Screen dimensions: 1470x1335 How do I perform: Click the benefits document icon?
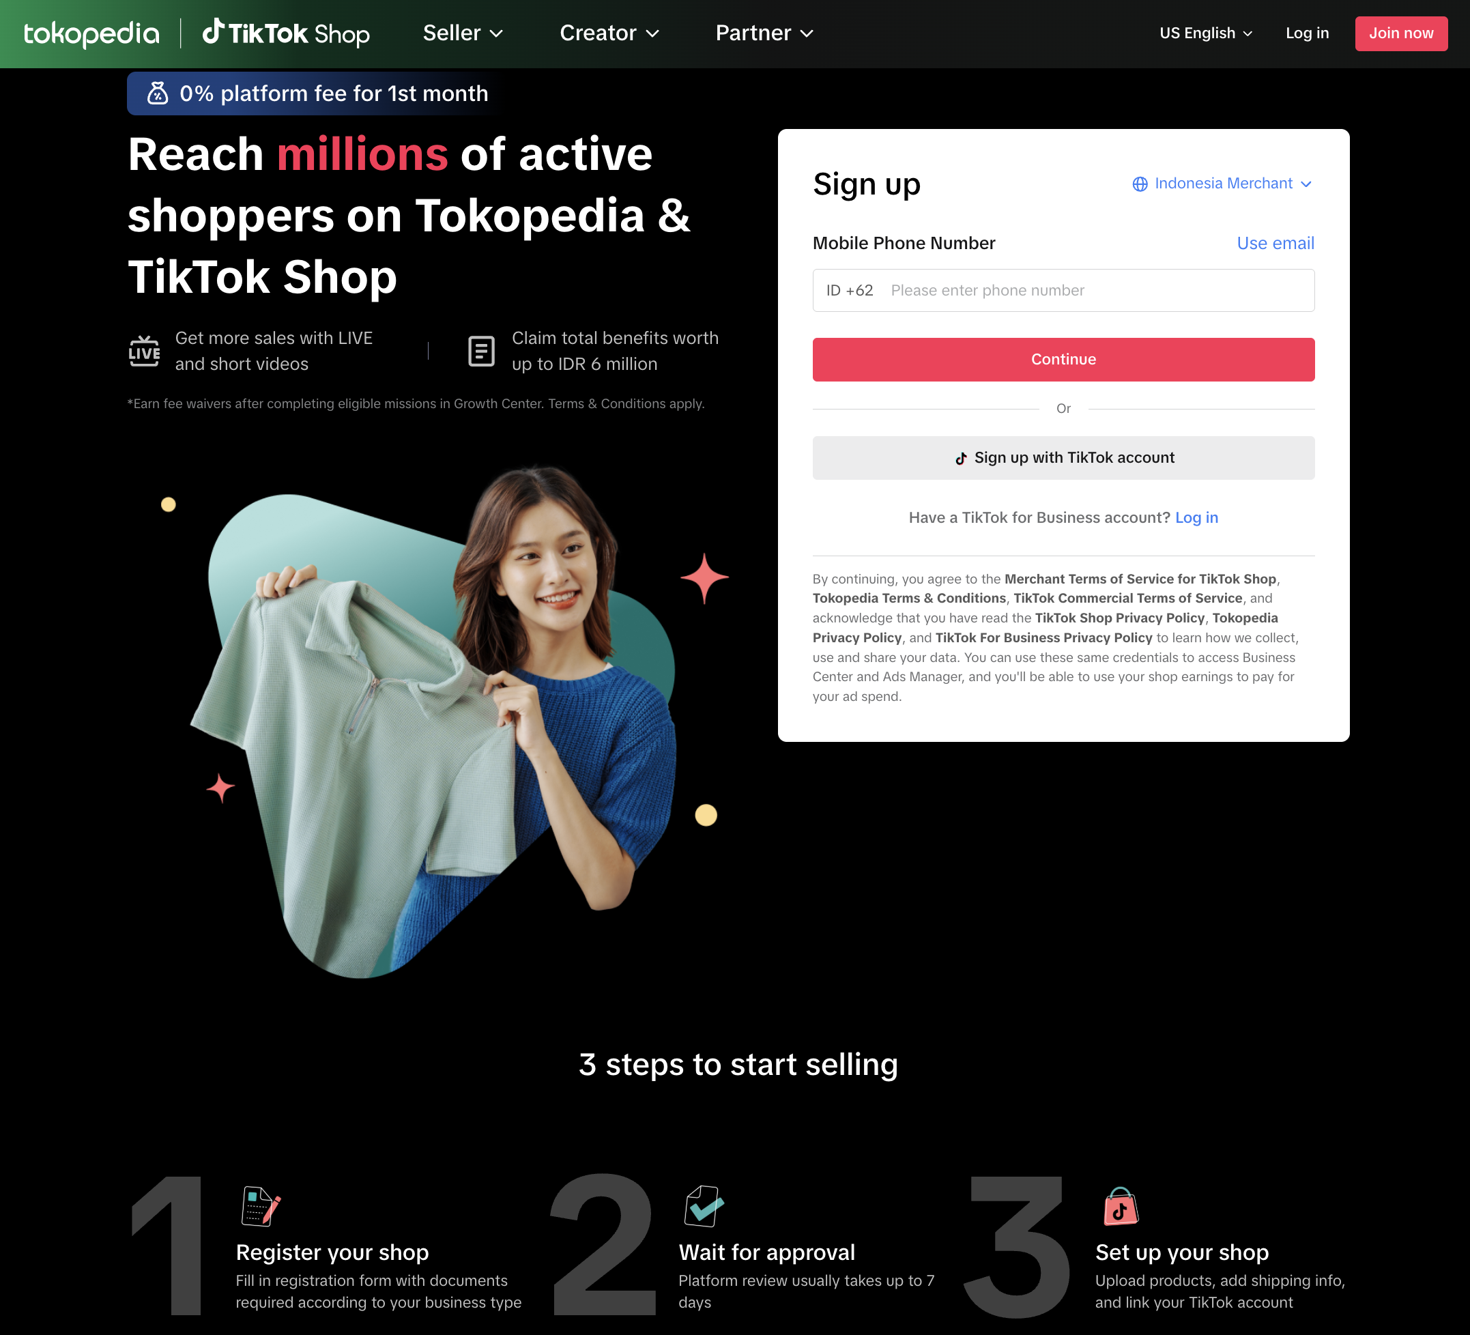(481, 351)
